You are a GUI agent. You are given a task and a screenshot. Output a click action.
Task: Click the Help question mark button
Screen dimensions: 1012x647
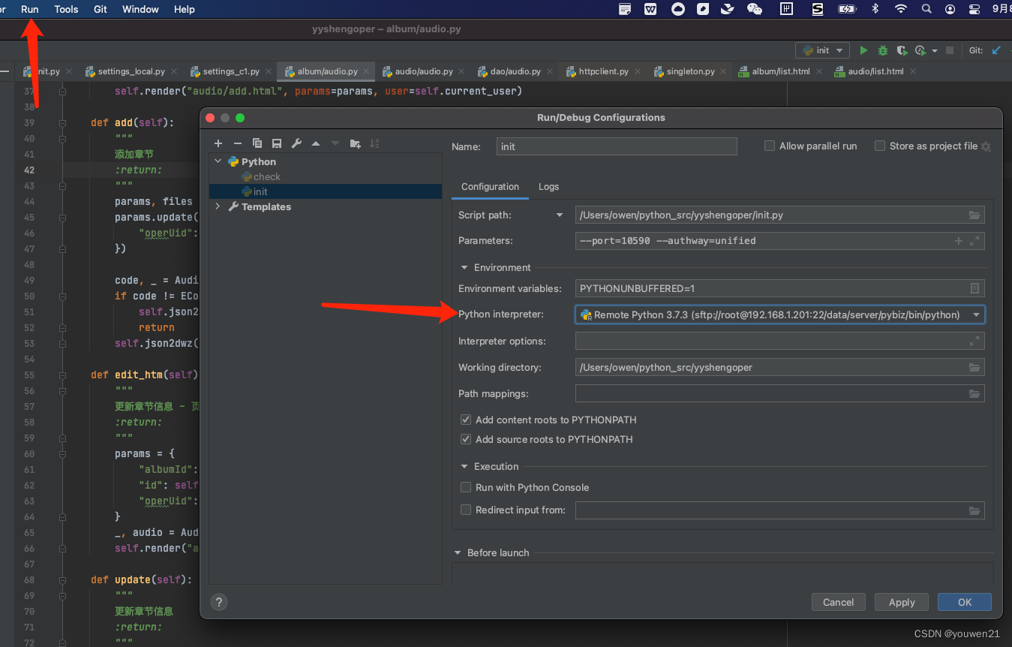219,602
